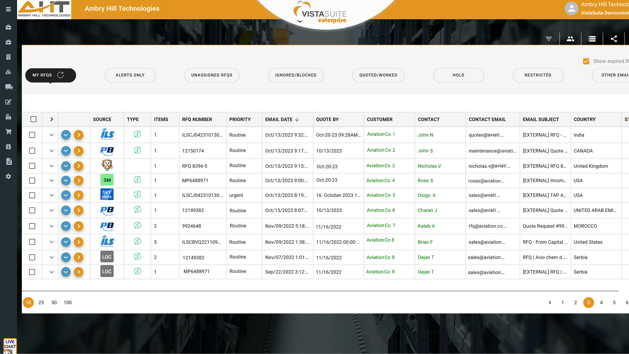Select the checkbox for RFQ 8396-5 row
This screenshot has width=629, height=354.
click(32, 166)
